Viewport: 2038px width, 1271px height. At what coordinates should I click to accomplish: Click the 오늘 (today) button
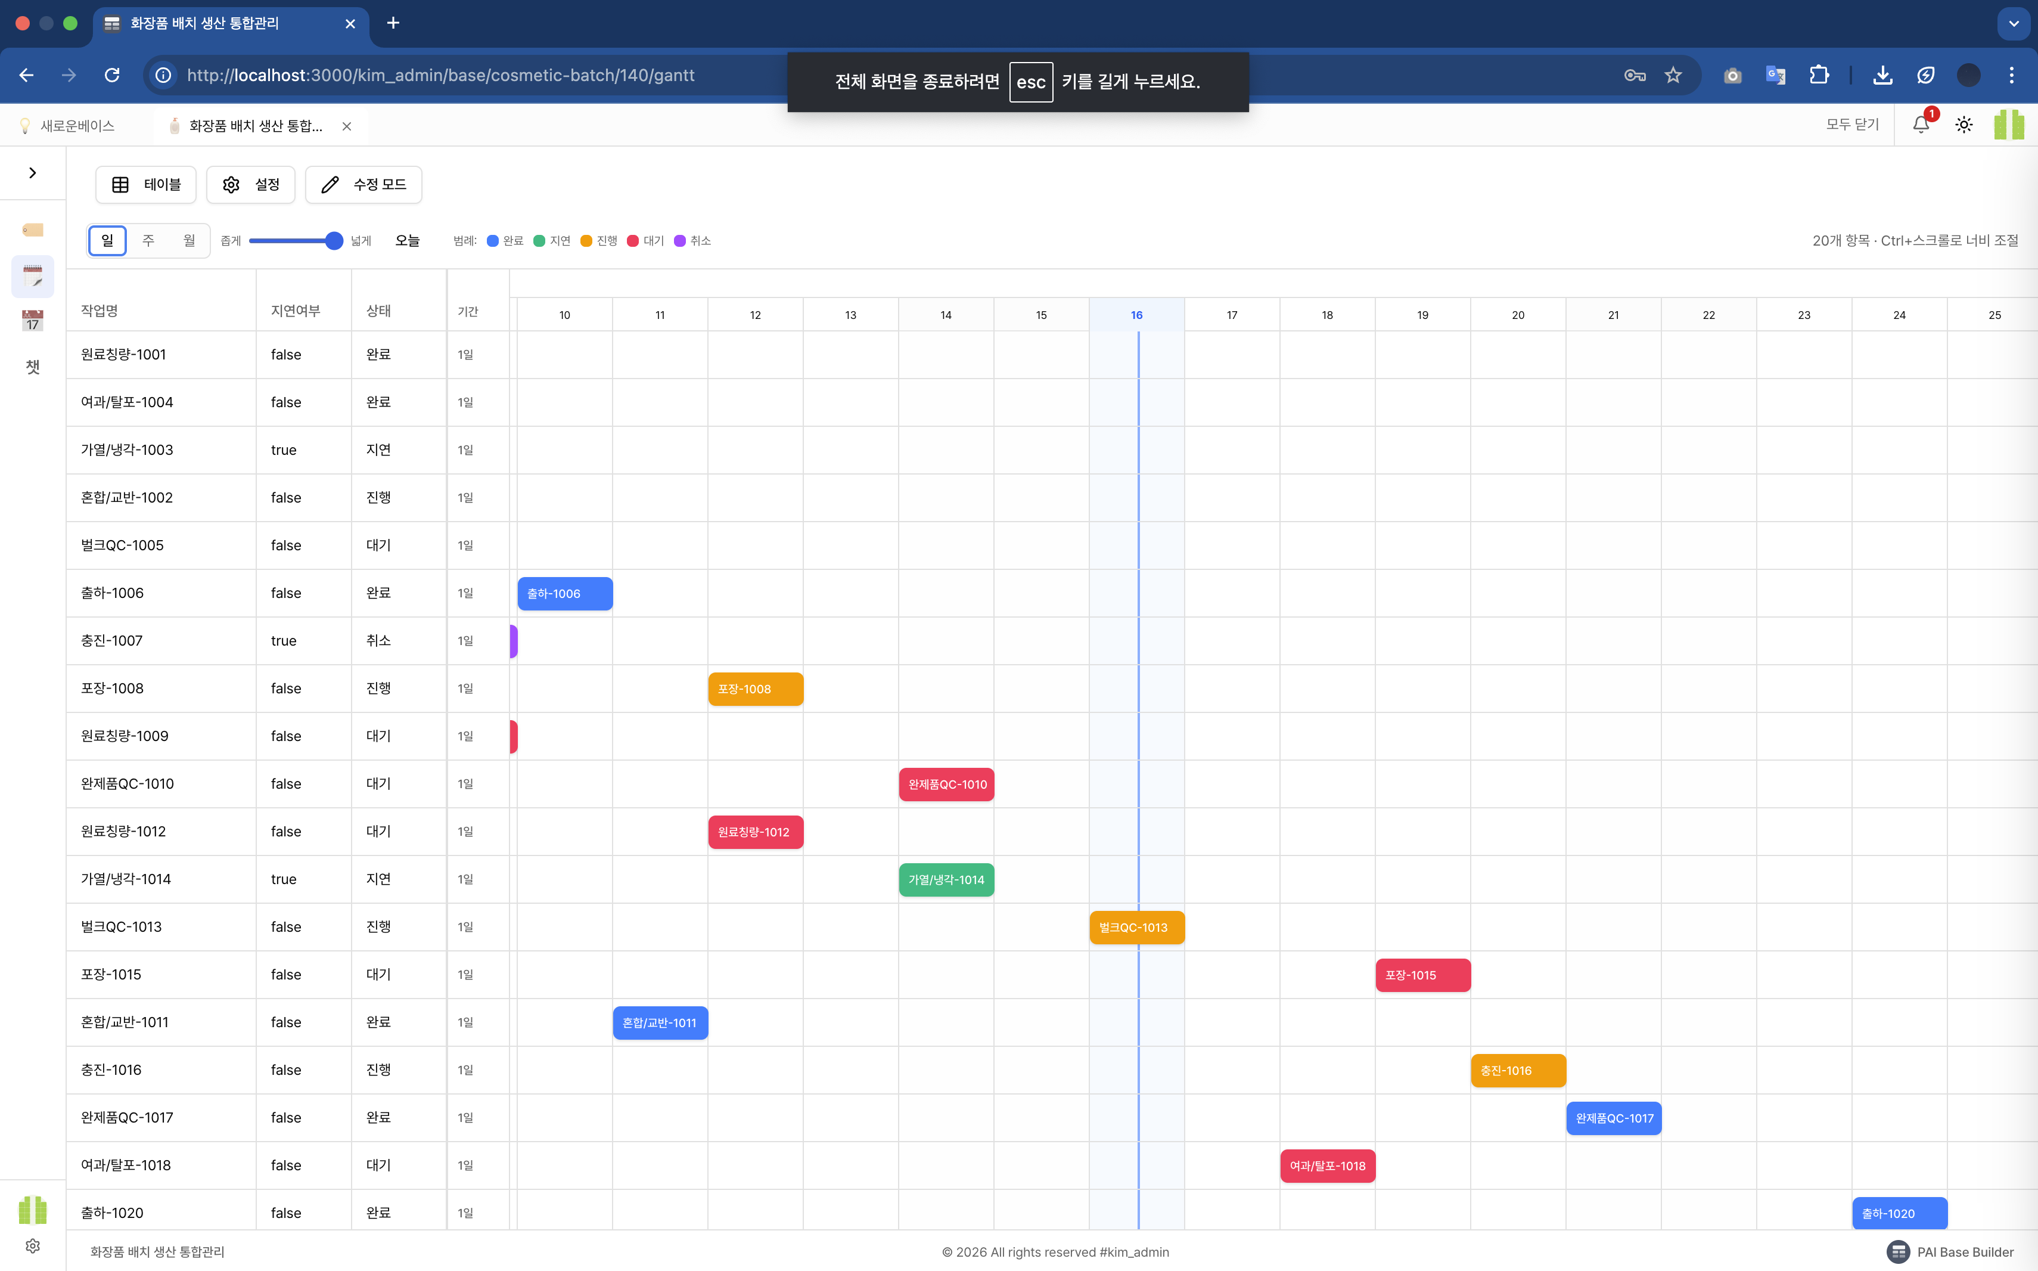[x=408, y=240]
